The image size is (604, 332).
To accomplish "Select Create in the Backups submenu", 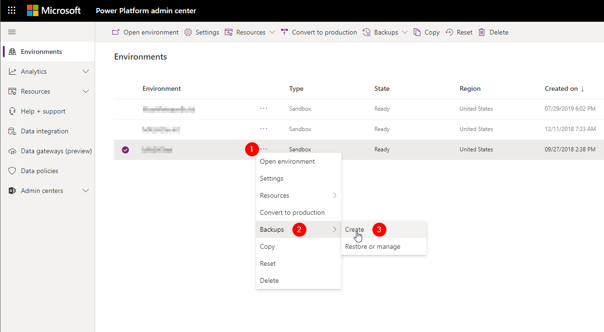I will 355,229.
